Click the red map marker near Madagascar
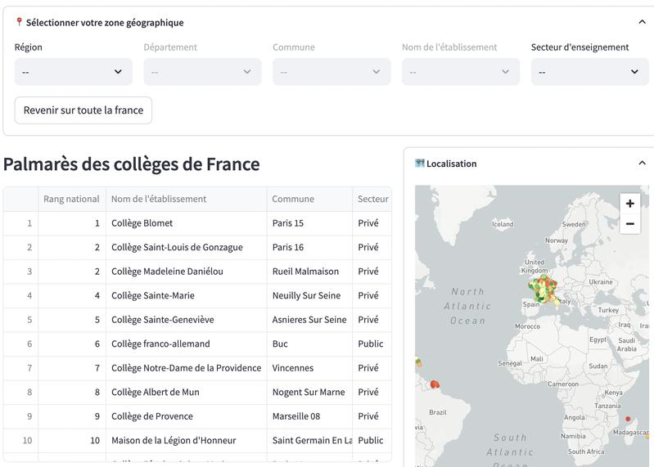The width and height of the screenshot is (654, 467). coord(628,419)
